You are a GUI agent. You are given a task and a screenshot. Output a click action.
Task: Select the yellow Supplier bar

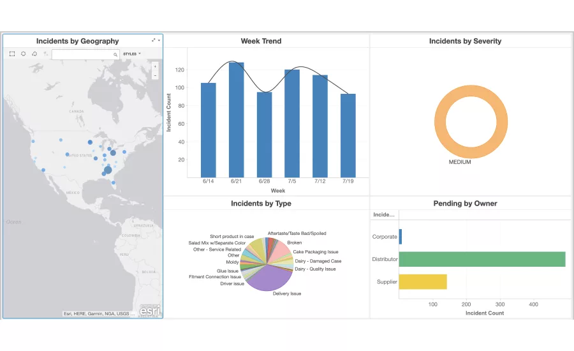pos(423,281)
